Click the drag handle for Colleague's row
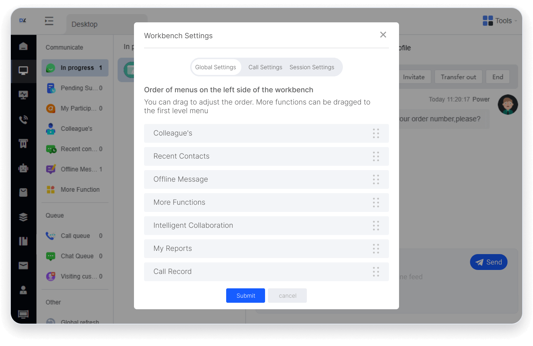Image resolution: width=533 pixels, height=346 pixels. (376, 133)
